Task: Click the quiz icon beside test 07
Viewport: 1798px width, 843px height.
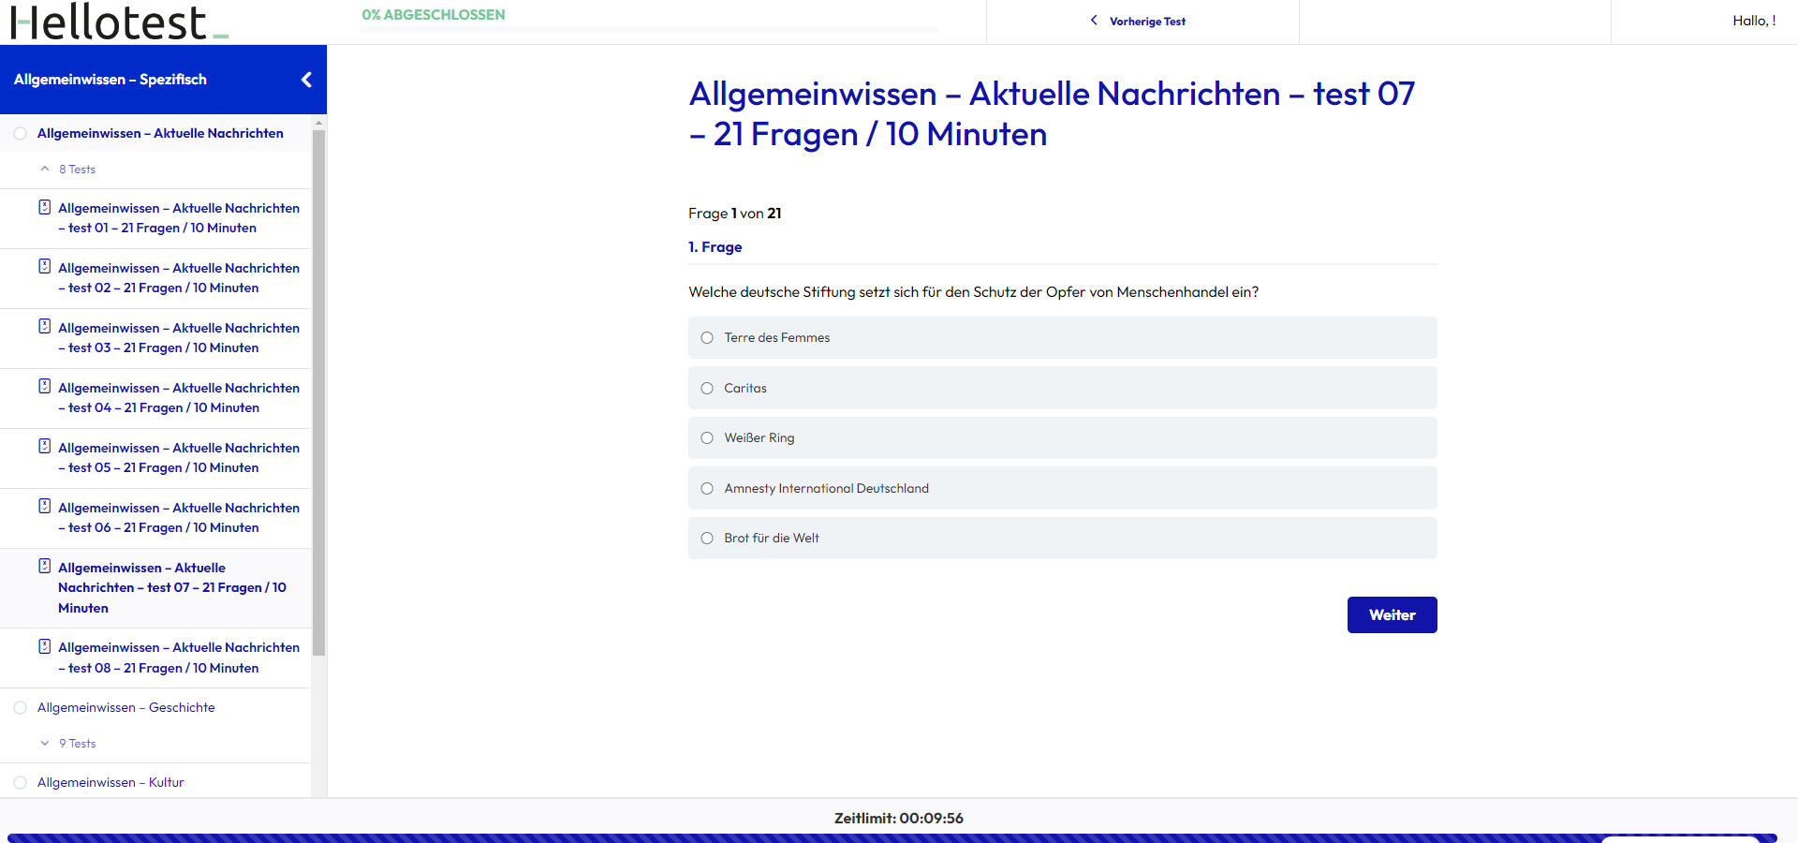Action: coord(44,567)
